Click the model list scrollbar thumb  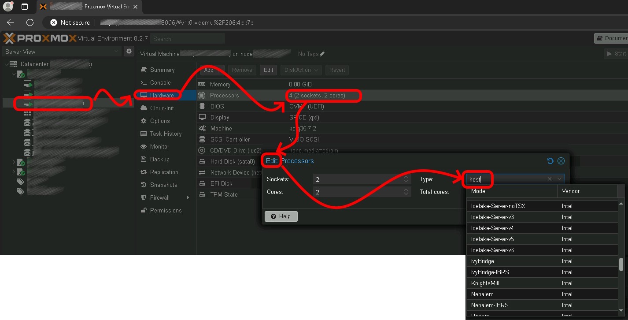point(621,264)
